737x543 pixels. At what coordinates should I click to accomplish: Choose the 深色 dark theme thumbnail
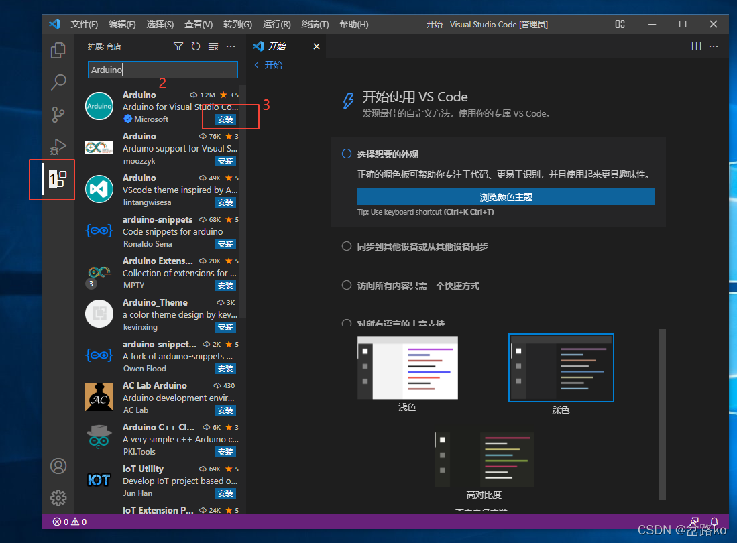(561, 368)
